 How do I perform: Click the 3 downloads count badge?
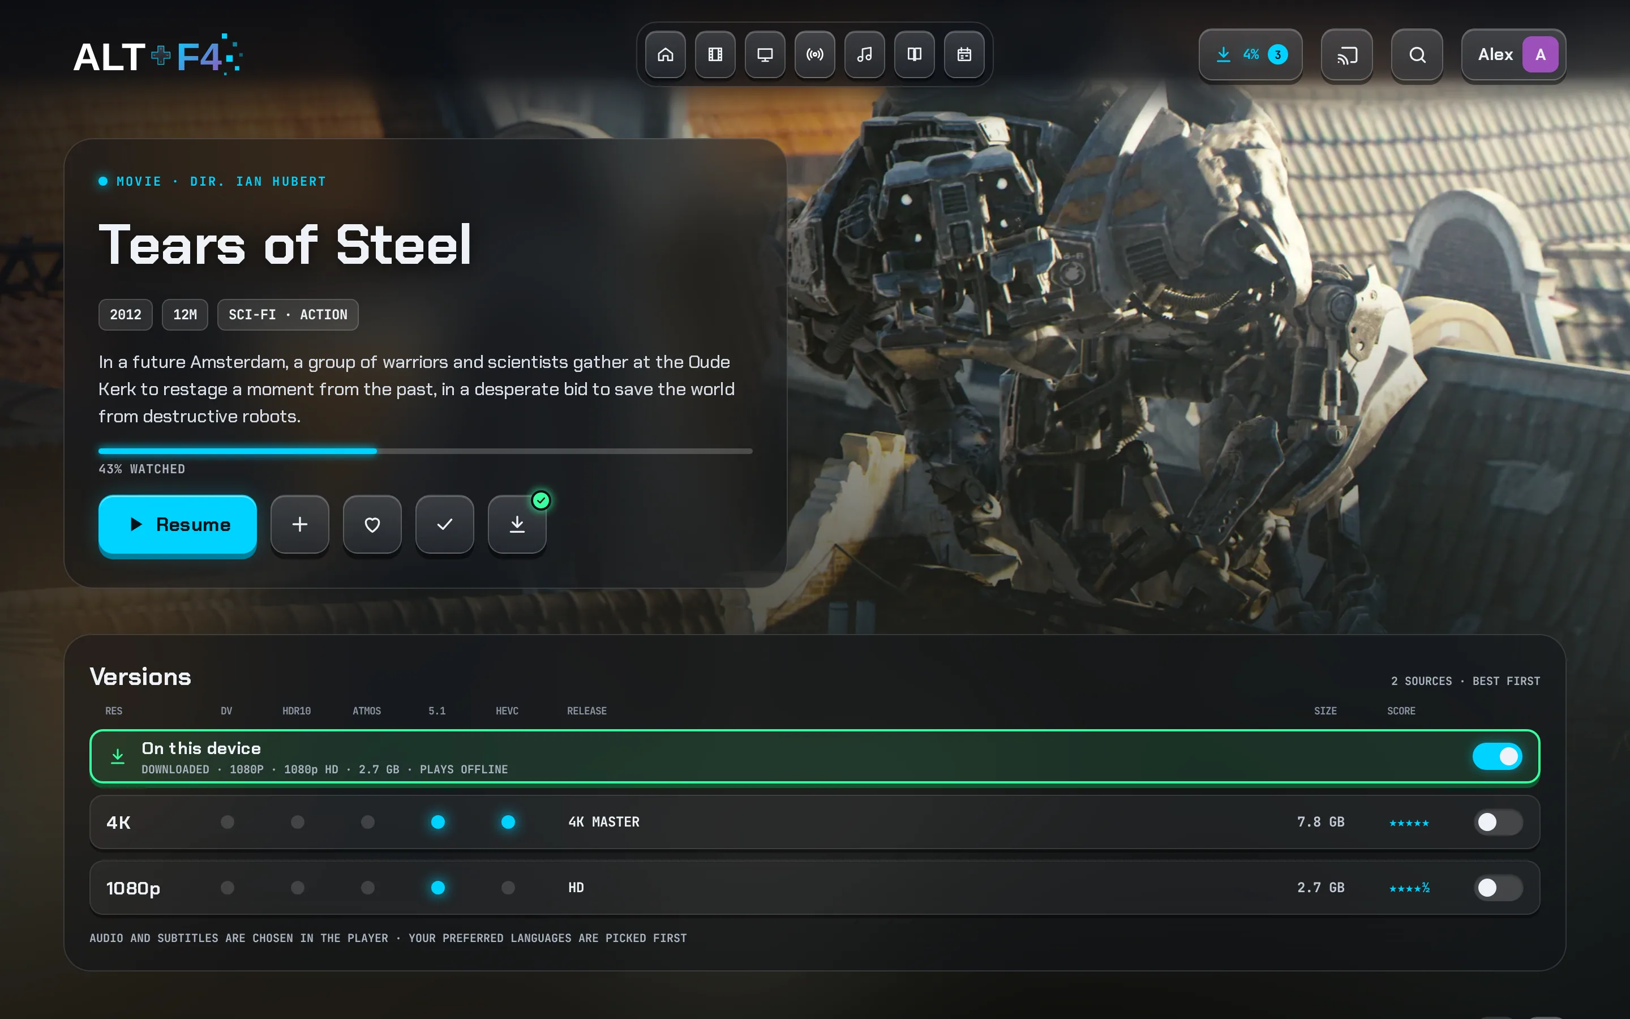(1277, 54)
